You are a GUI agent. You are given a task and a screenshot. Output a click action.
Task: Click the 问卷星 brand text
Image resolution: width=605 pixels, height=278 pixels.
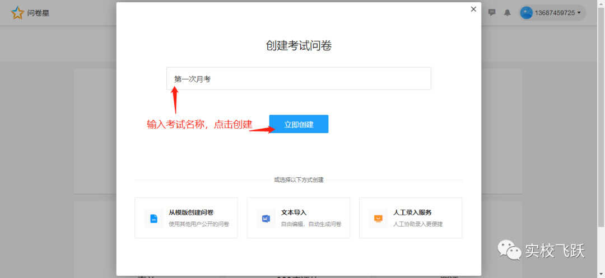(x=38, y=13)
